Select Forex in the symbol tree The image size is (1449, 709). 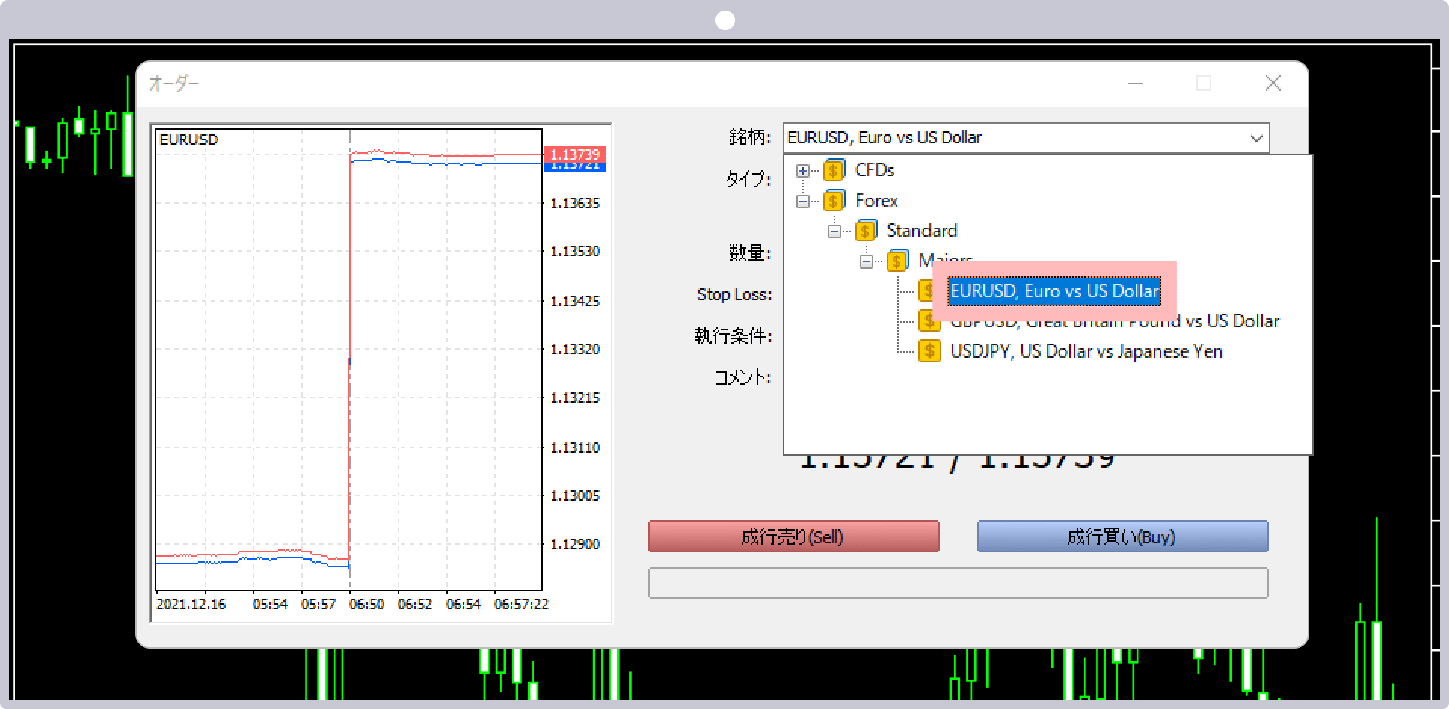pyautogui.click(x=876, y=201)
